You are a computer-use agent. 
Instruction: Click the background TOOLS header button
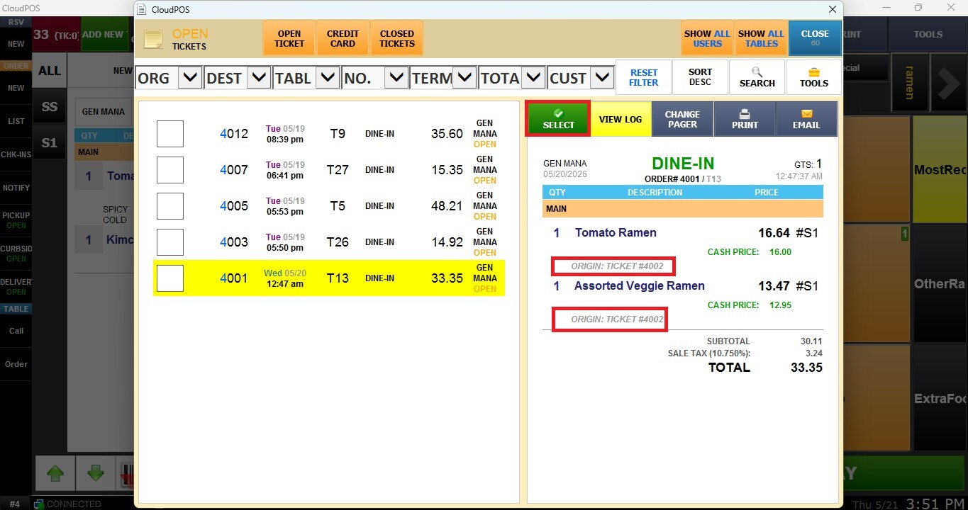pos(928,34)
